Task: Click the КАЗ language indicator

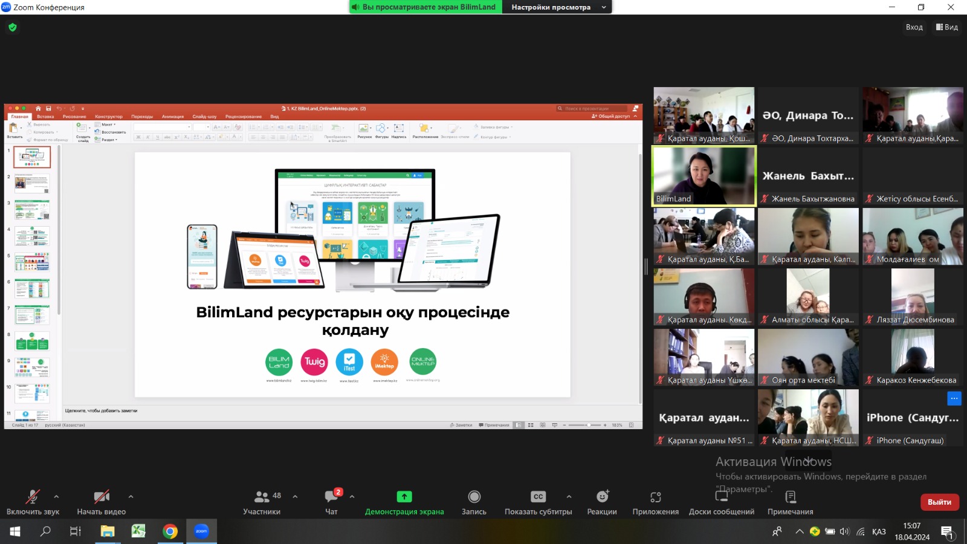Action: pos(879,532)
